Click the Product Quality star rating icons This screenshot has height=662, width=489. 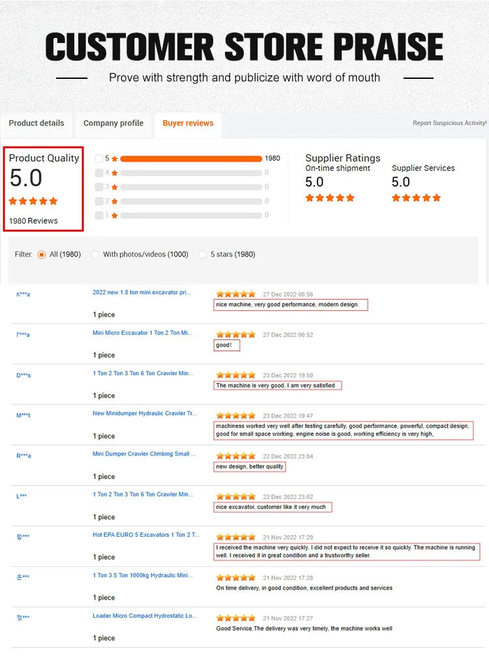point(33,201)
